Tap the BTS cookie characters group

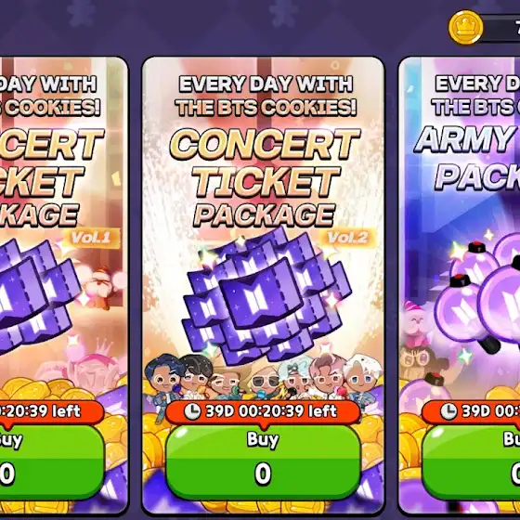coord(261,377)
